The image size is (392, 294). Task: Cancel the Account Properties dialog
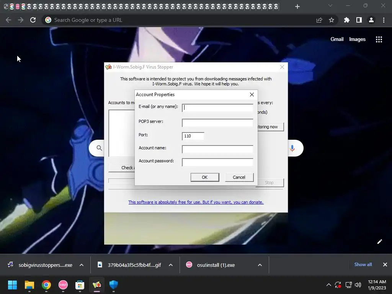239,177
